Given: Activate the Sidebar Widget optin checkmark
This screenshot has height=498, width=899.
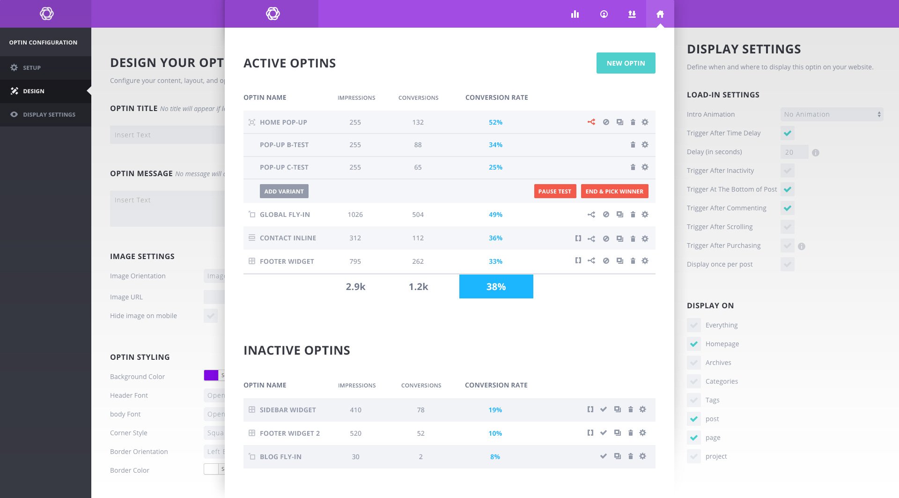Looking at the screenshot, I should [604, 409].
